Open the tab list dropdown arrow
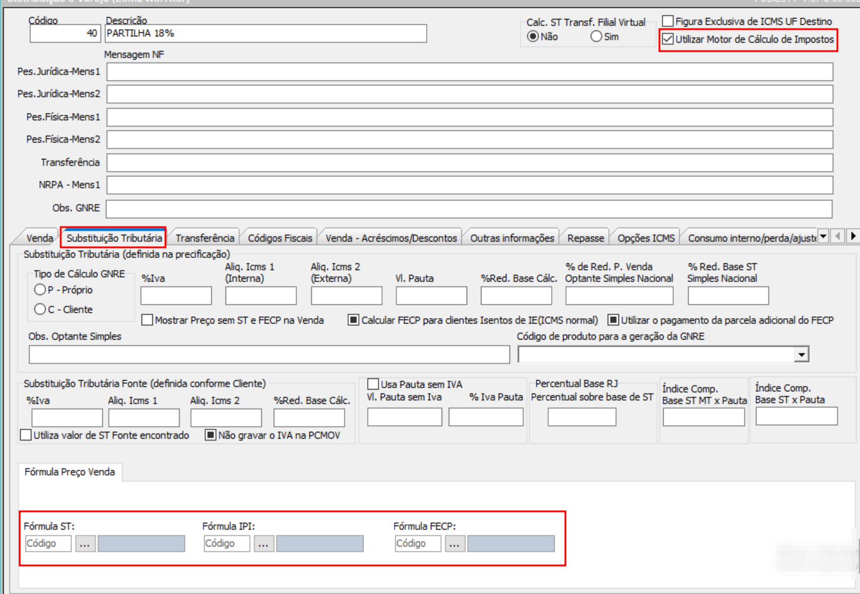 (x=823, y=236)
